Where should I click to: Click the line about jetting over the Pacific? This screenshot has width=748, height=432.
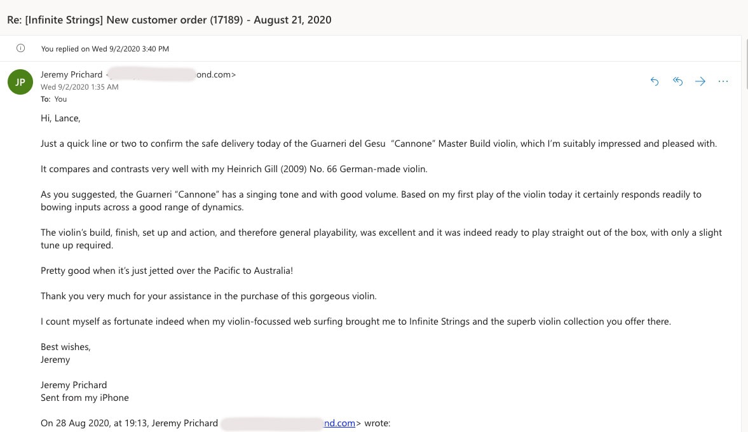167,271
